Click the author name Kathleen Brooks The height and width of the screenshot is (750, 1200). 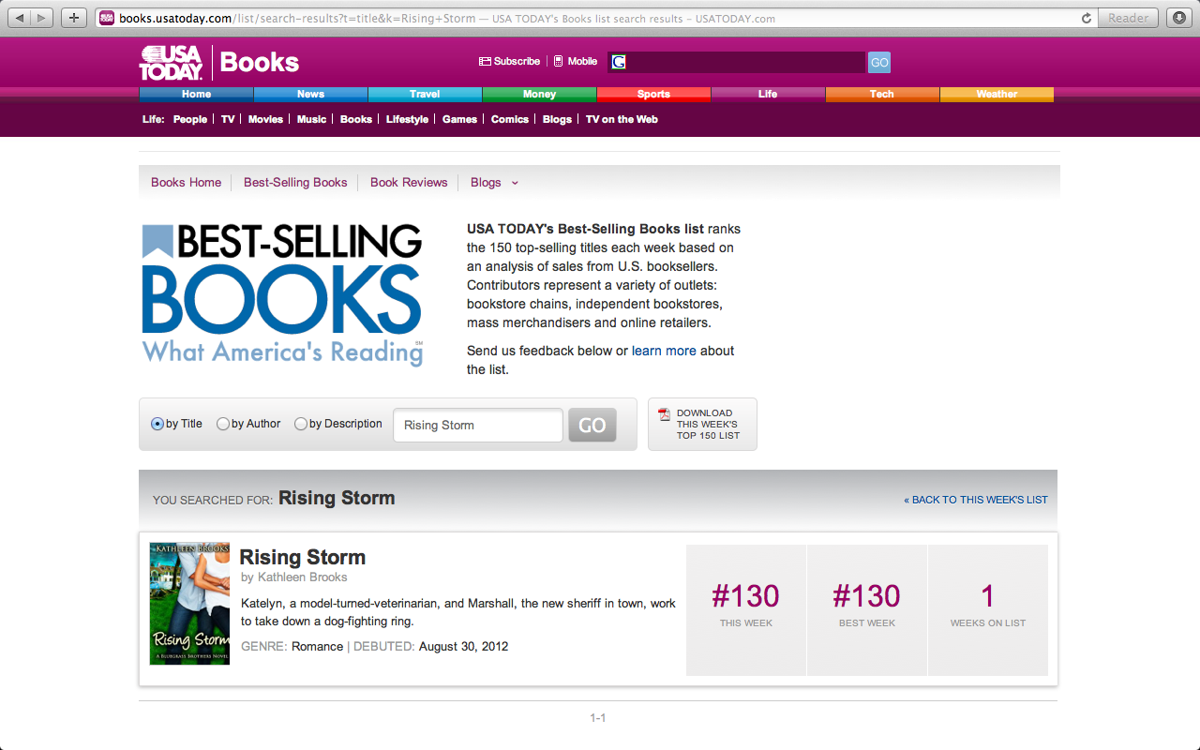302,577
